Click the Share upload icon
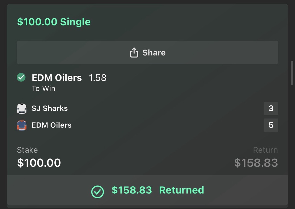Screen dimensions: 295x209 pos(134,52)
